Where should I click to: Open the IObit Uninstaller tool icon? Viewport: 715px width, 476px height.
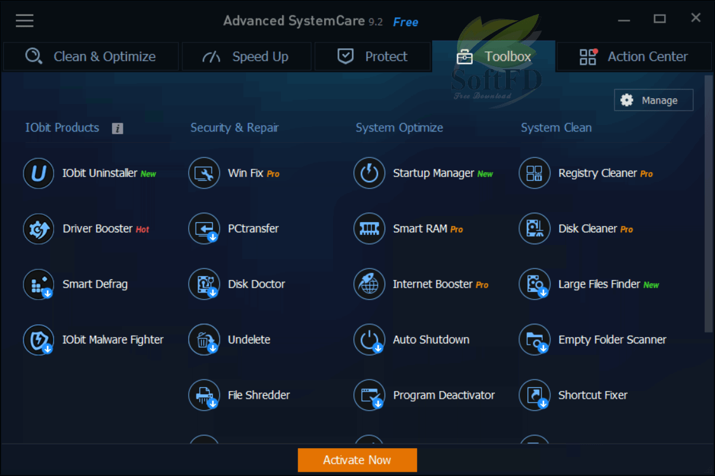[39, 173]
